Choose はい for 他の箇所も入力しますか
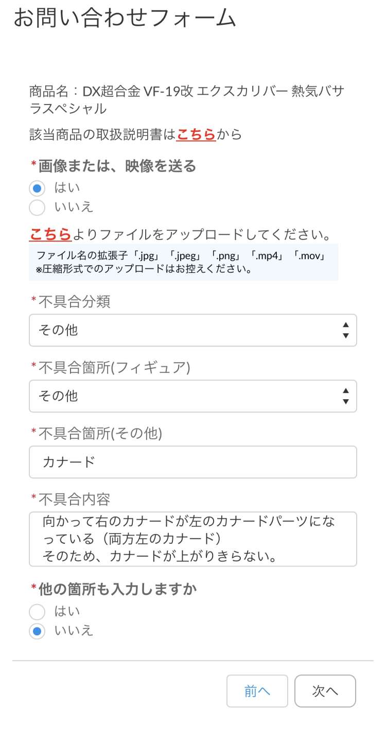 click(37, 611)
